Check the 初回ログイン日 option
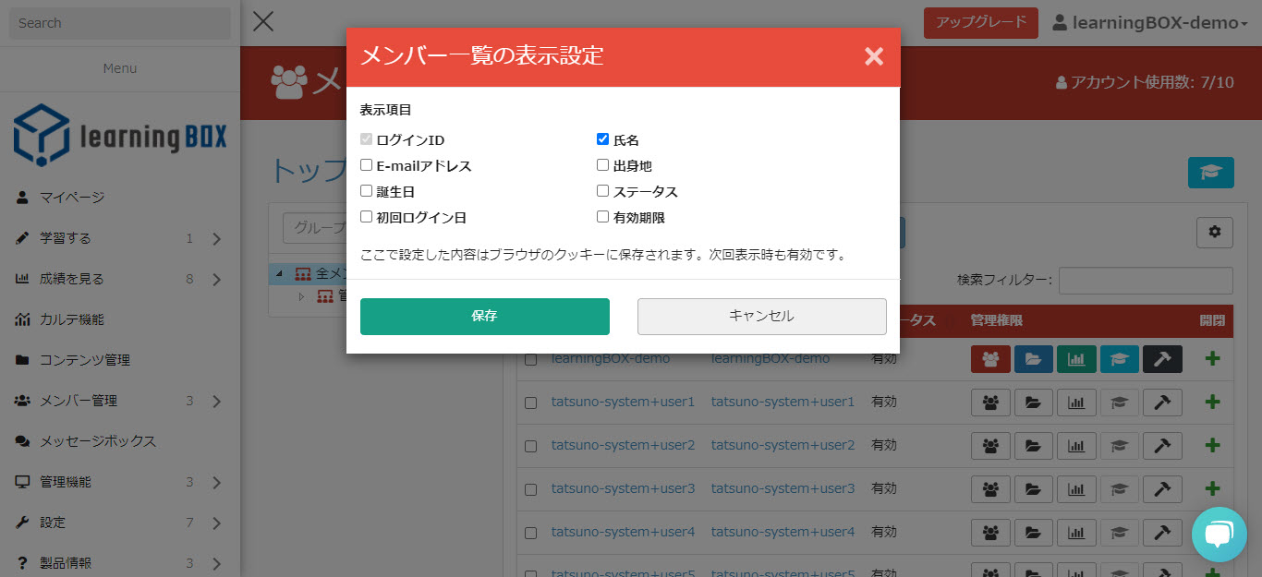This screenshot has width=1262, height=577. point(367,218)
